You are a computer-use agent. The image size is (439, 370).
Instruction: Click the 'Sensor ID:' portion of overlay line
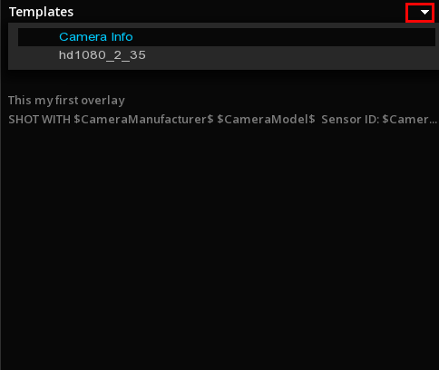point(350,120)
